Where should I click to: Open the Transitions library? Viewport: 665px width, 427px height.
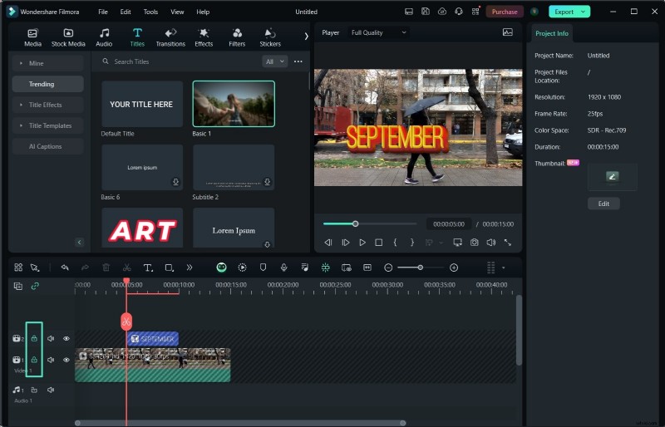[170, 37]
